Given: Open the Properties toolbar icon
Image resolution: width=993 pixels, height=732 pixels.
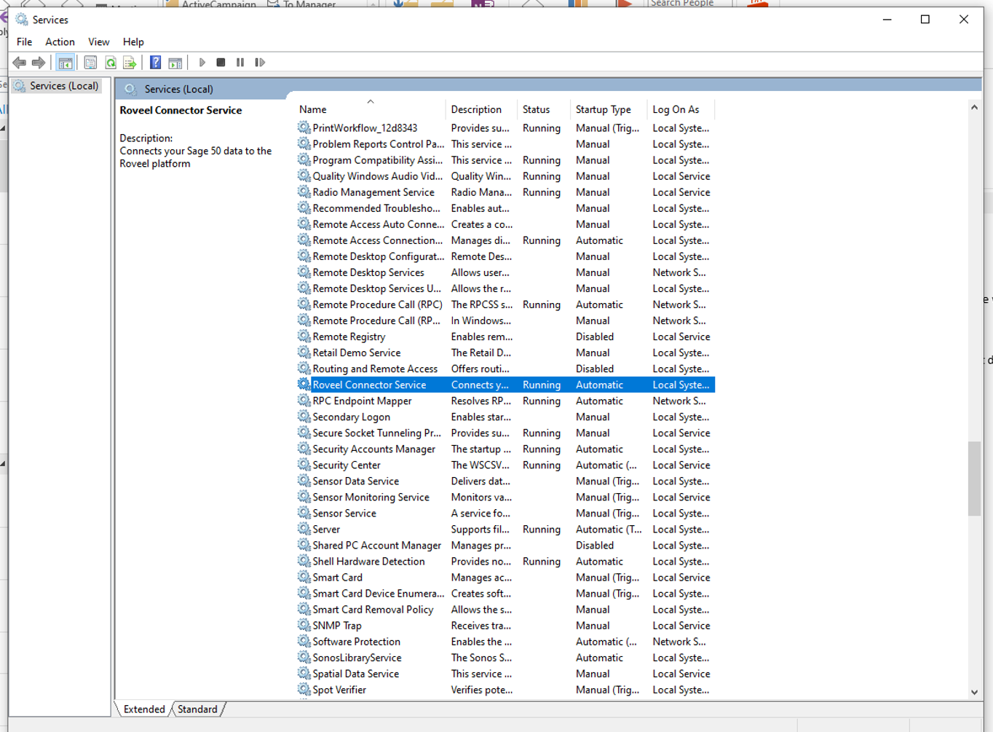Looking at the screenshot, I should pyautogui.click(x=90, y=63).
